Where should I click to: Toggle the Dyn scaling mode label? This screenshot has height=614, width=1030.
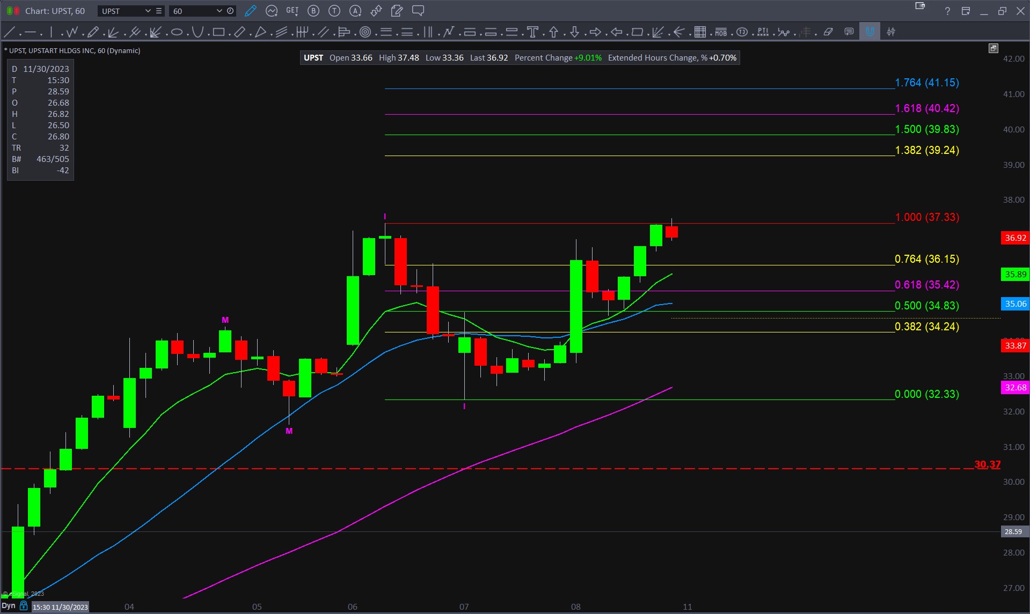point(9,606)
